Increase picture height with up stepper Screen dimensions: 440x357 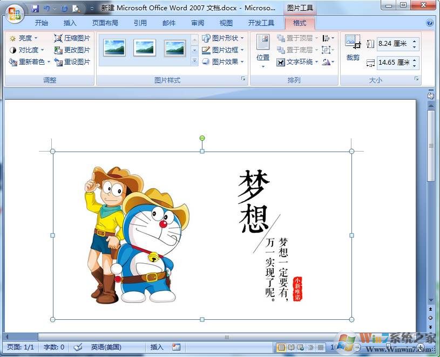415,41
